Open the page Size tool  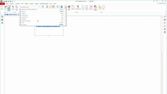pos(83,8)
